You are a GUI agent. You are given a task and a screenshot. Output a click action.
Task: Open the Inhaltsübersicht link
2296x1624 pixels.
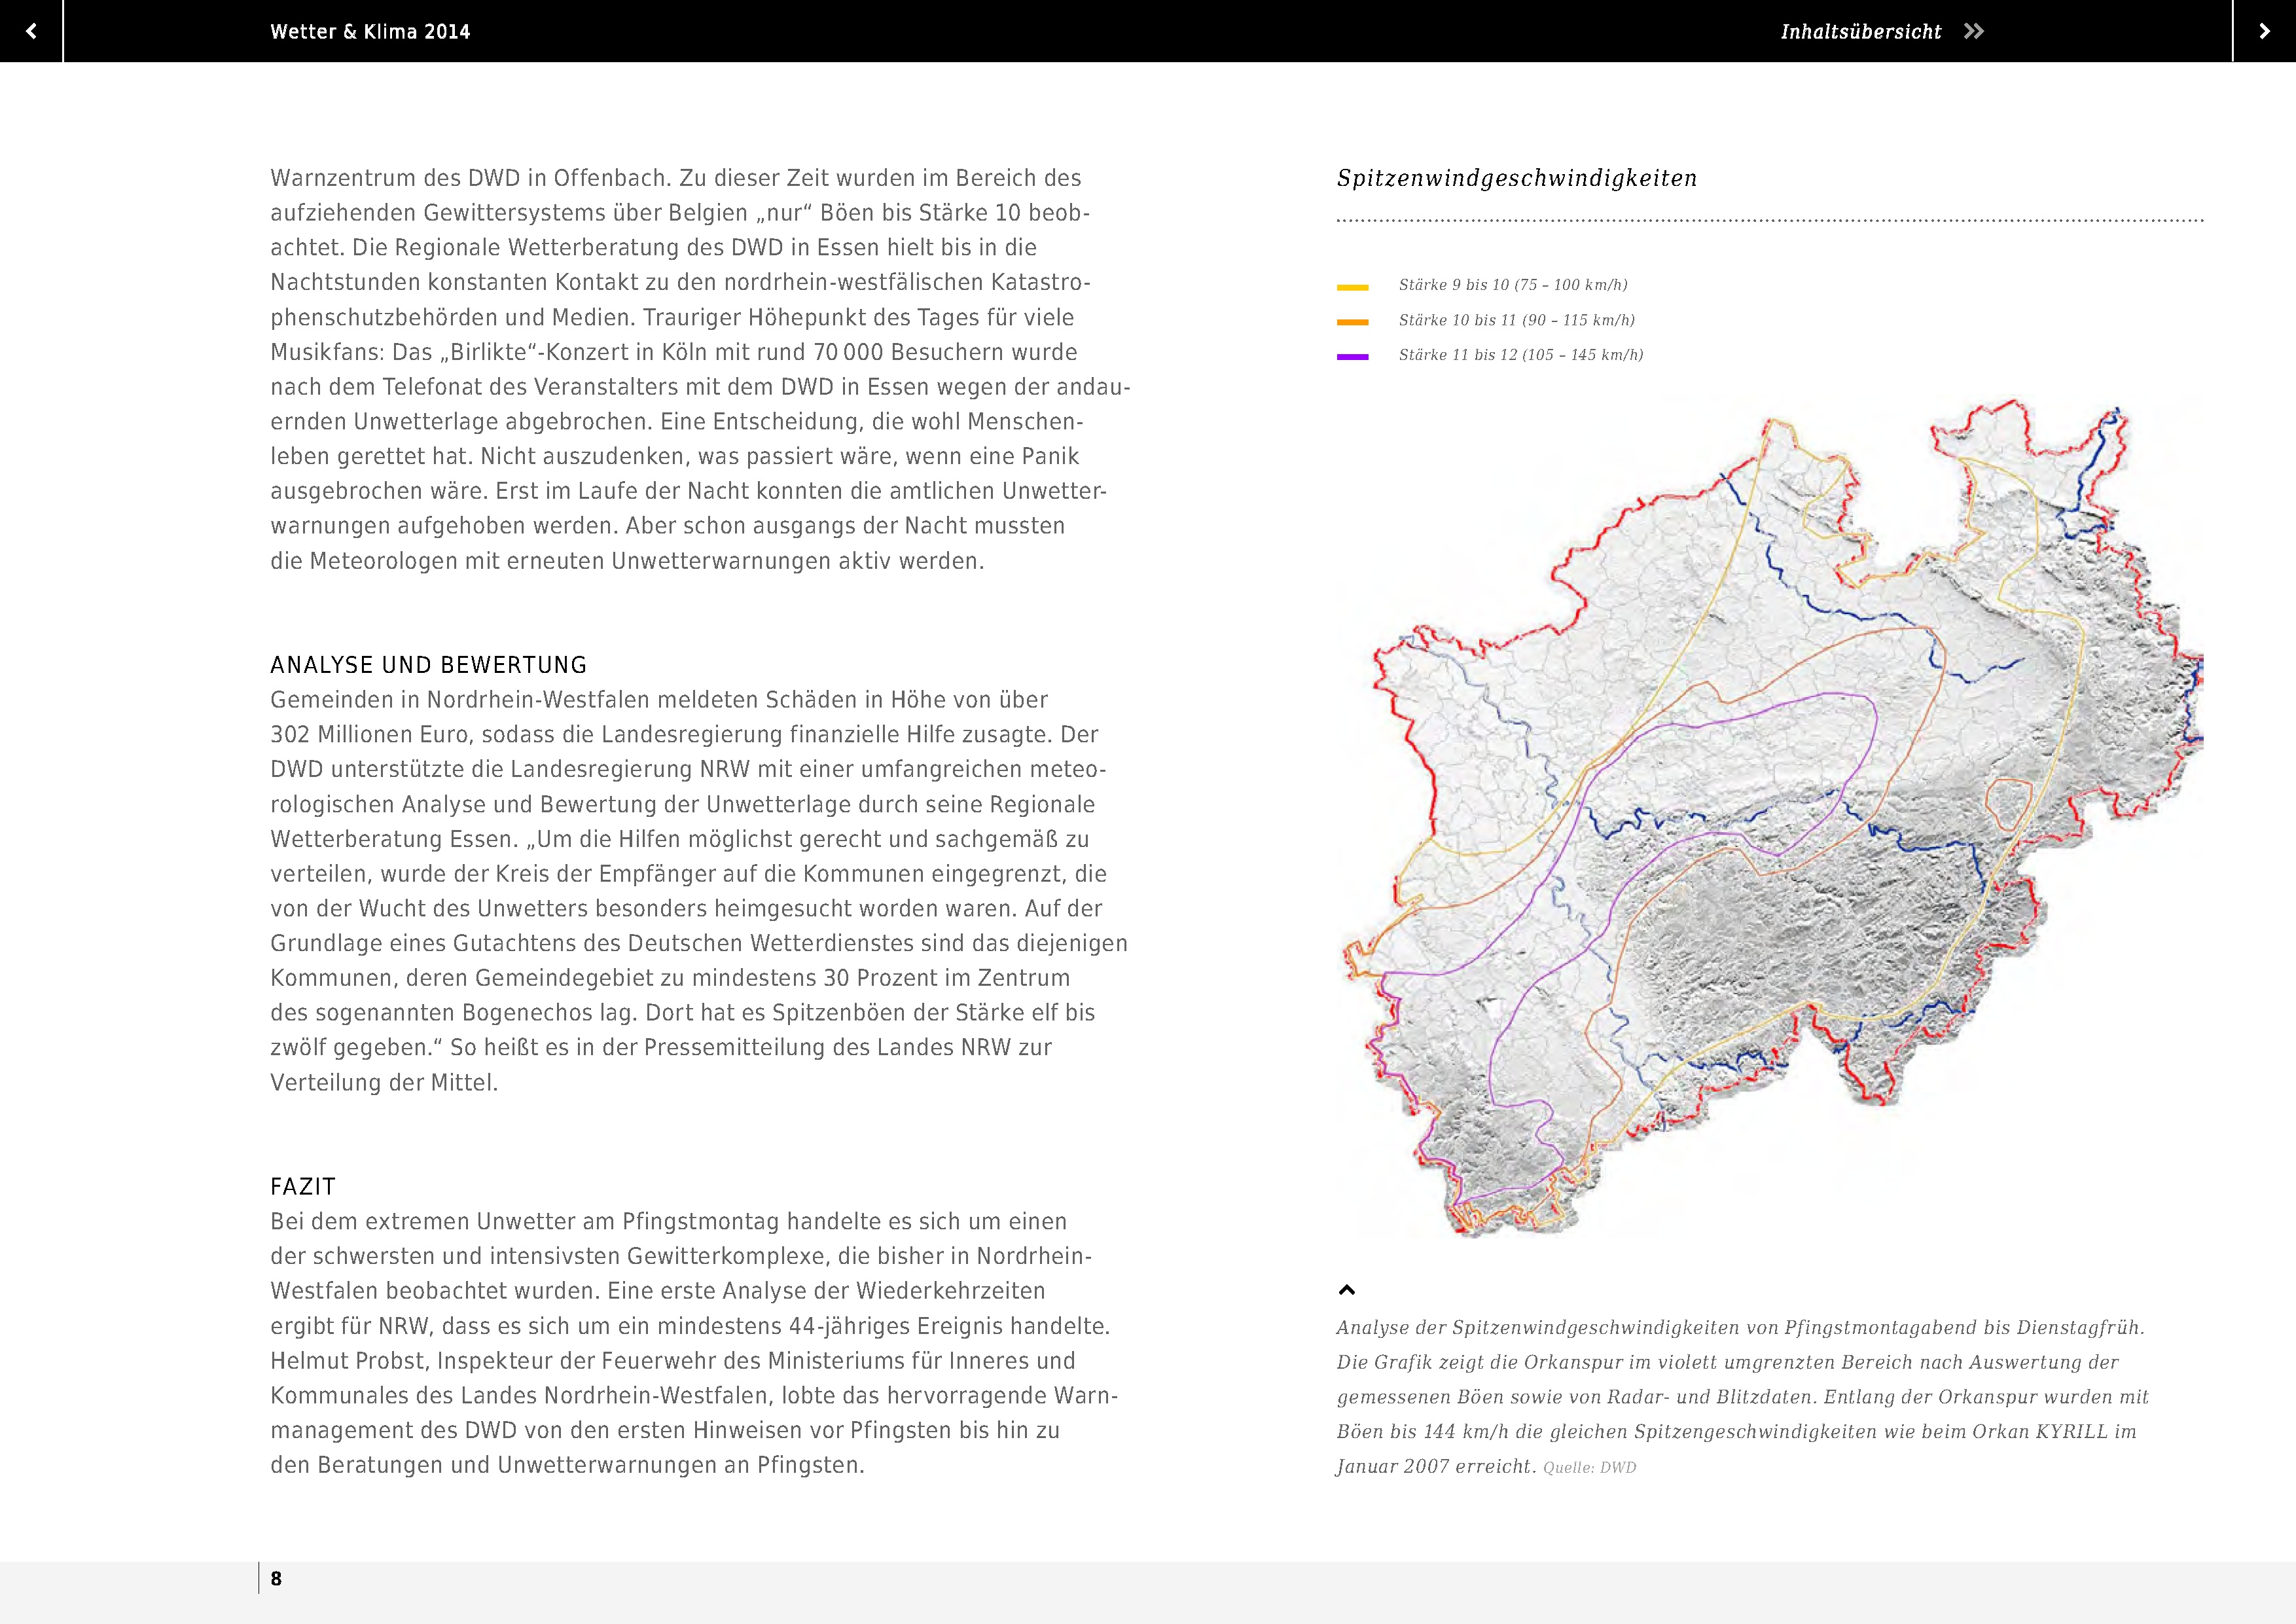point(1860,32)
